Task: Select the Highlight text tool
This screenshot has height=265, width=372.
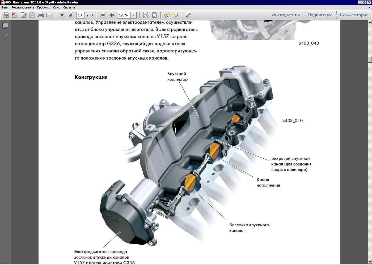Action: [x=175, y=15]
